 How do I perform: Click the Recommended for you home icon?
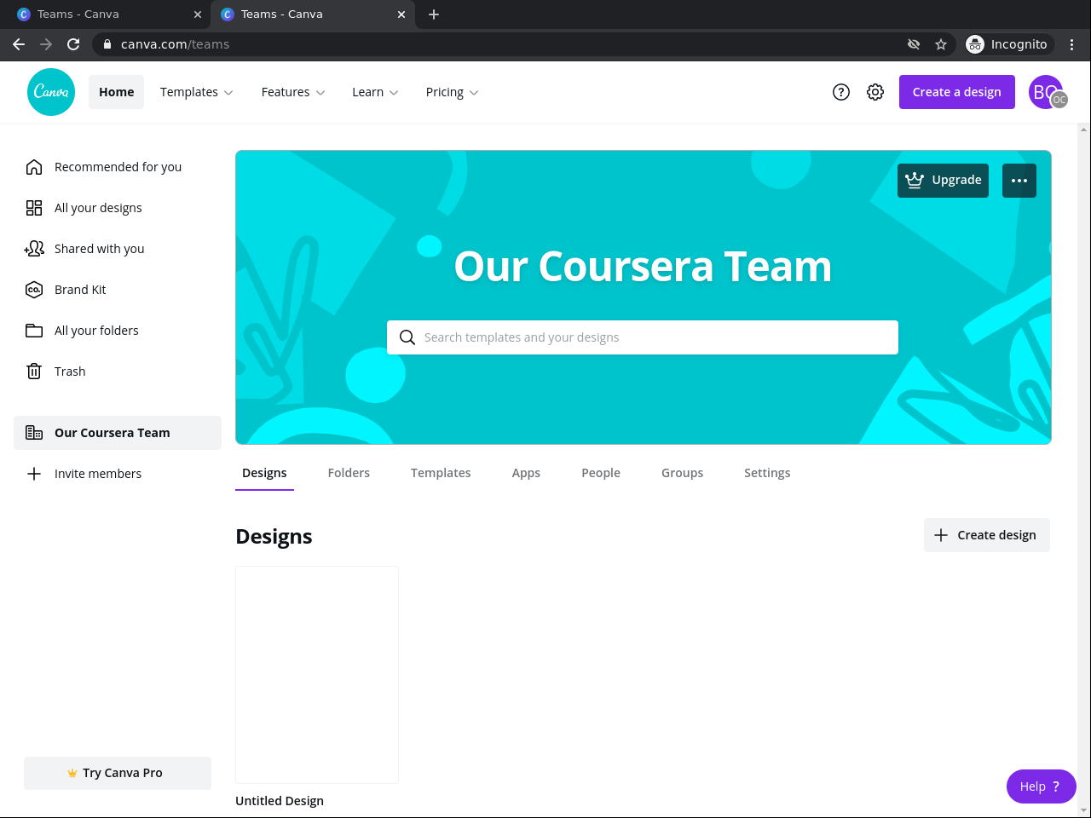tap(34, 167)
